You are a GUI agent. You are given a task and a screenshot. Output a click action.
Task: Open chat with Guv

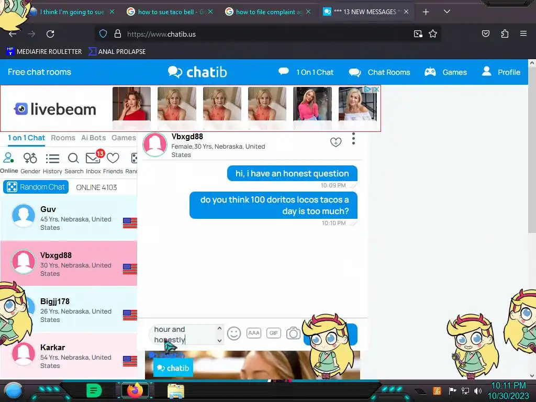(x=69, y=218)
